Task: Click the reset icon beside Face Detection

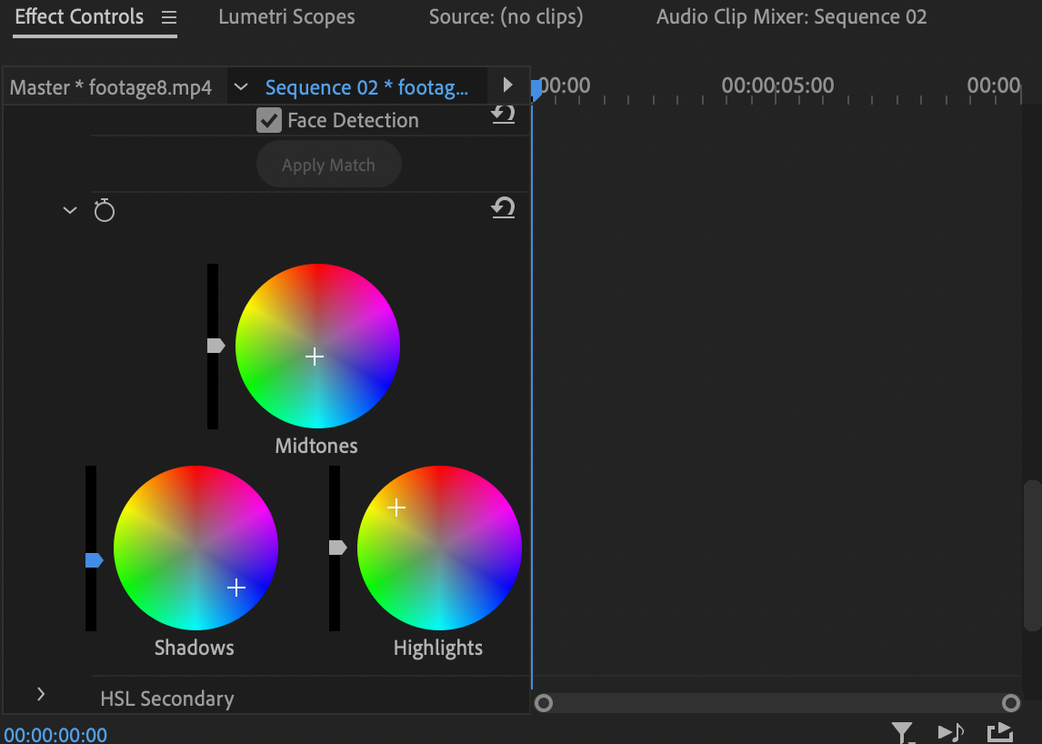Action: click(x=503, y=115)
